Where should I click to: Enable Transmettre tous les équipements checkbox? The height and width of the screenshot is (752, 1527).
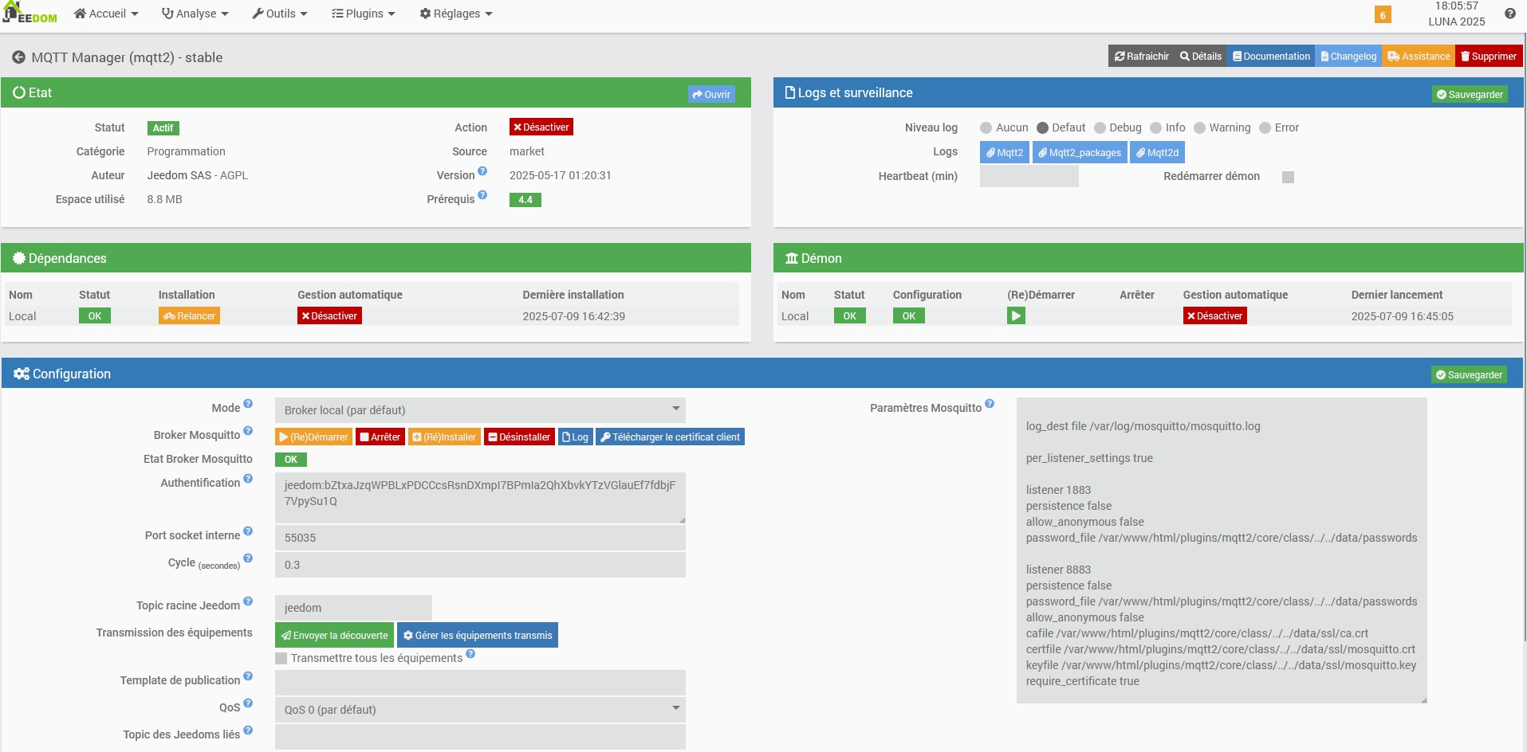(281, 658)
